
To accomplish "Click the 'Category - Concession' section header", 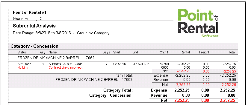I will pyautogui.click(x=34, y=46).
